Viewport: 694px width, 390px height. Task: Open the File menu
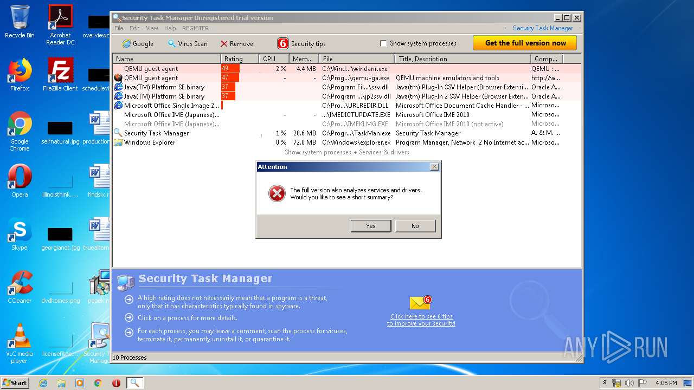(119, 28)
